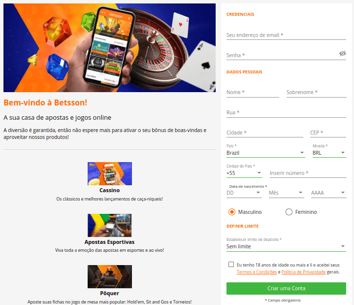The image size is (354, 305).
Task: Click the Apostas Esportivas thumbnail image
Action: [110, 225]
